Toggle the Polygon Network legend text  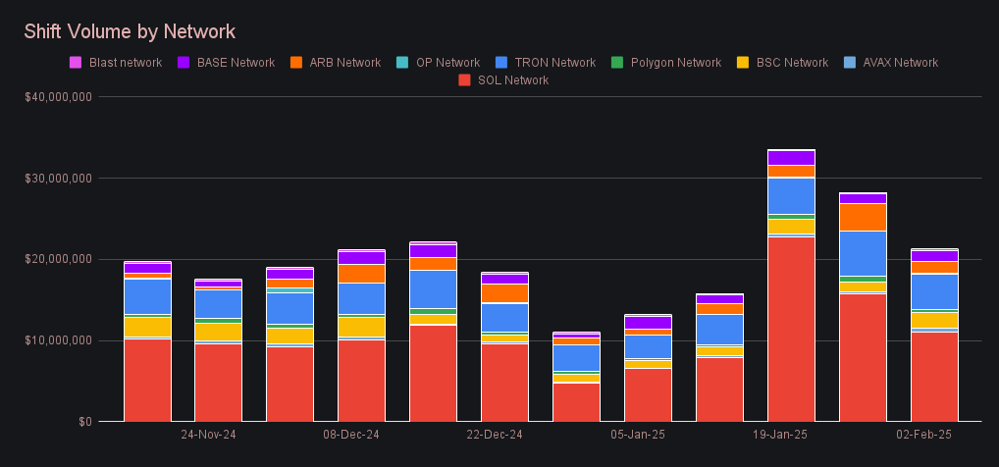[676, 63]
